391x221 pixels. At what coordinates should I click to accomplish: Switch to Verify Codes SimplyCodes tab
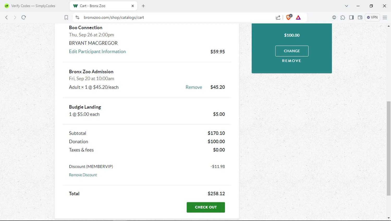pyautogui.click(x=33, y=6)
